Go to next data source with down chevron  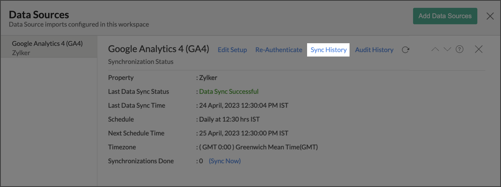pos(447,49)
